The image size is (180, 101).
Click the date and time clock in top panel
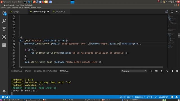click(x=172, y=2)
